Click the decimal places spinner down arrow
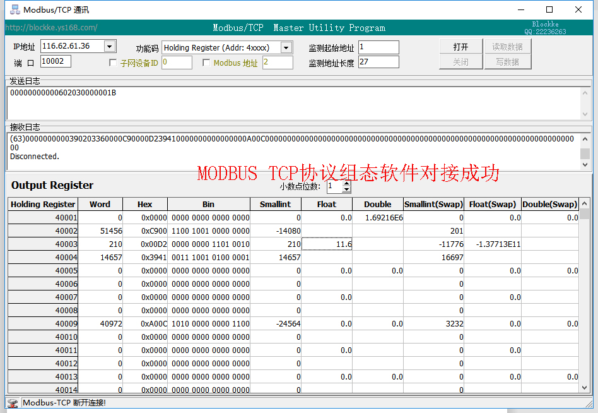598x413 pixels. pos(346,189)
